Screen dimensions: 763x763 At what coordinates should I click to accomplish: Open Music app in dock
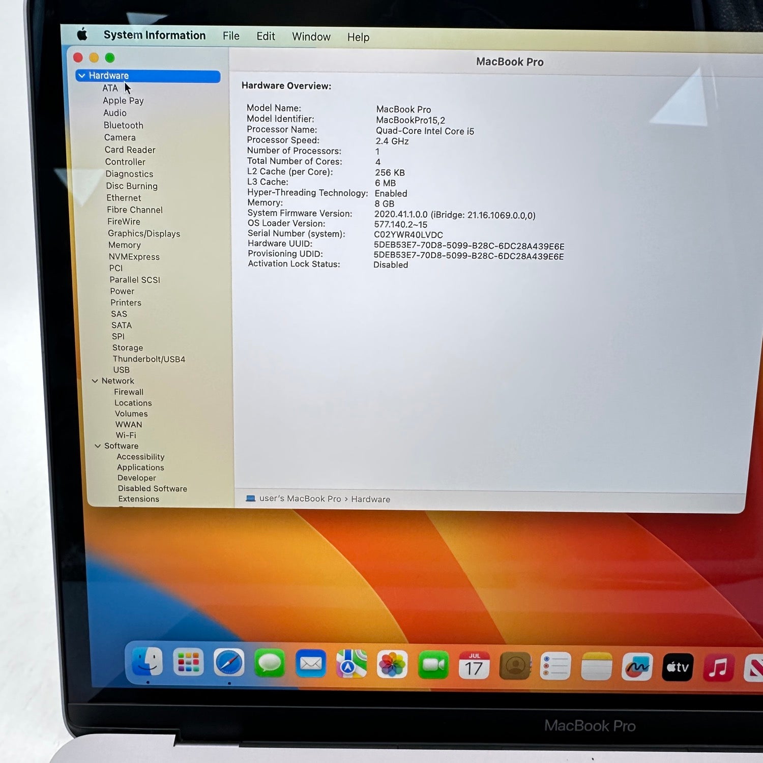point(718,668)
